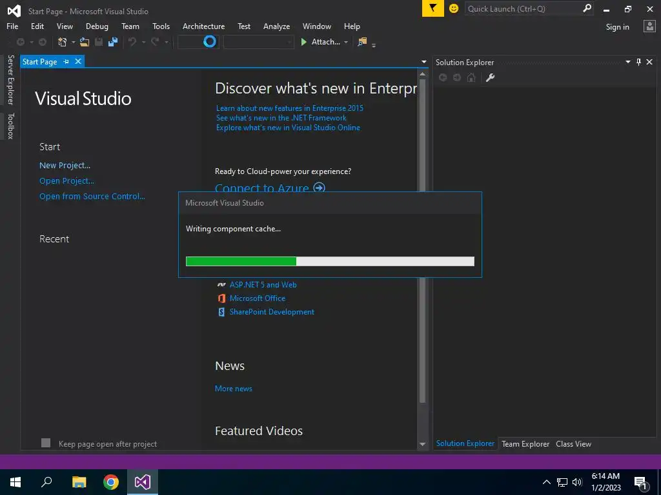This screenshot has height=495, width=661.
Task: Click the network tray icon
Action: (562, 482)
